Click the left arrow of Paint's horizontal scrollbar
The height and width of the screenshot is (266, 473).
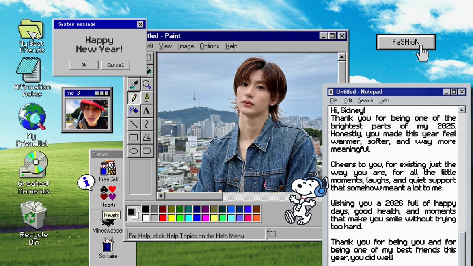pos(161,196)
